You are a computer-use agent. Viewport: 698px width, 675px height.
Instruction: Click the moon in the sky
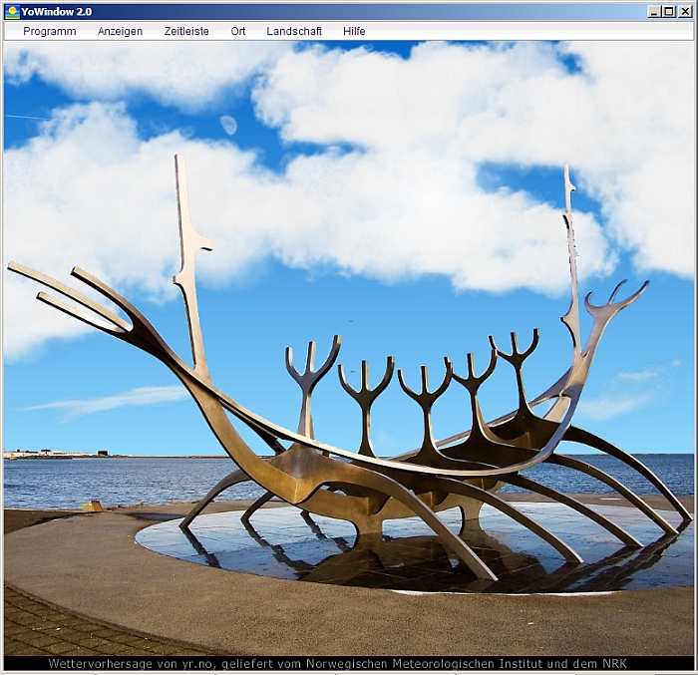point(228,125)
